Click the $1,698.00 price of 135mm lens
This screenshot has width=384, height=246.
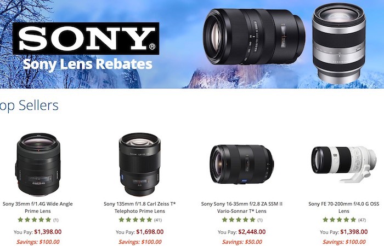coord(150,232)
